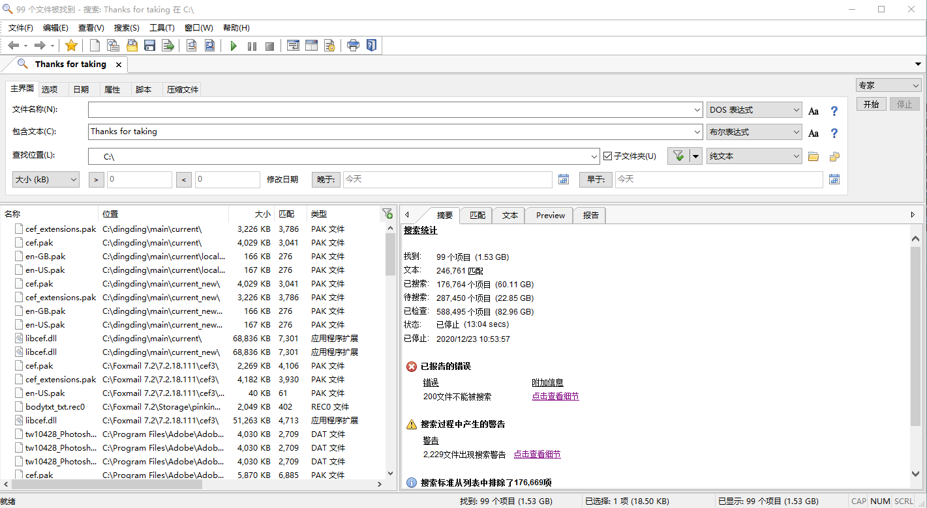Switch to the 匹配 results tab

[x=478, y=216]
